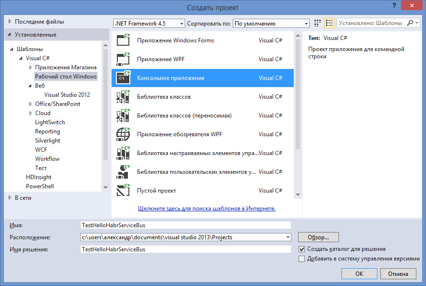This screenshot has height=286, width=426.
Task: Select the Пустой проект template icon
Action: (123, 190)
